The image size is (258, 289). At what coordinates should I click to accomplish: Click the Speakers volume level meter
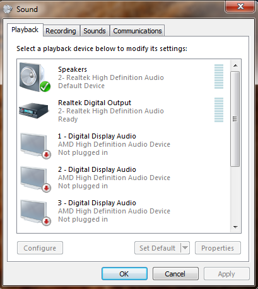[x=219, y=77]
